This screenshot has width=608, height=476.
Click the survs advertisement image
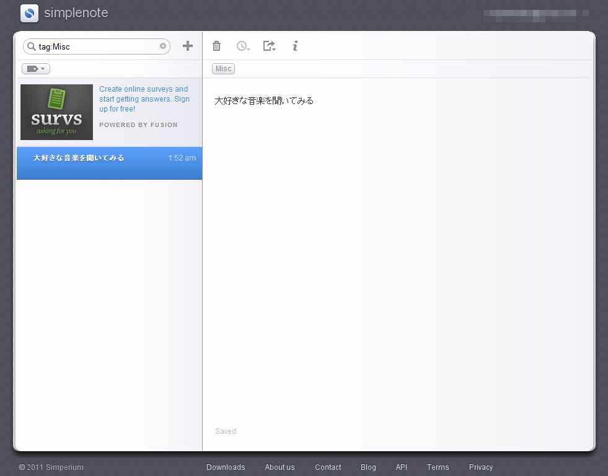56,112
